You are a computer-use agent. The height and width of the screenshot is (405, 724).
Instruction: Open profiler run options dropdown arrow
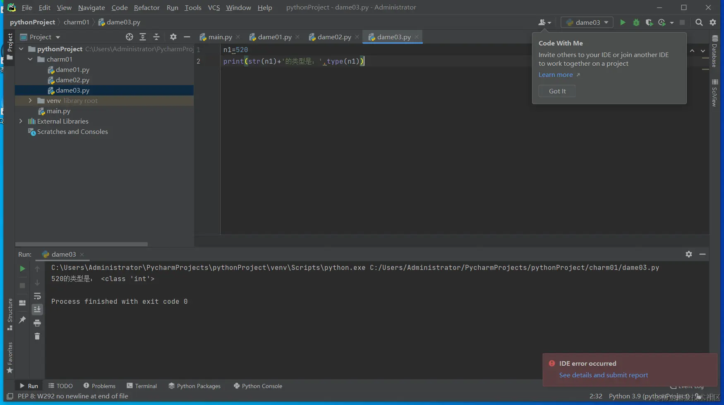click(x=672, y=22)
